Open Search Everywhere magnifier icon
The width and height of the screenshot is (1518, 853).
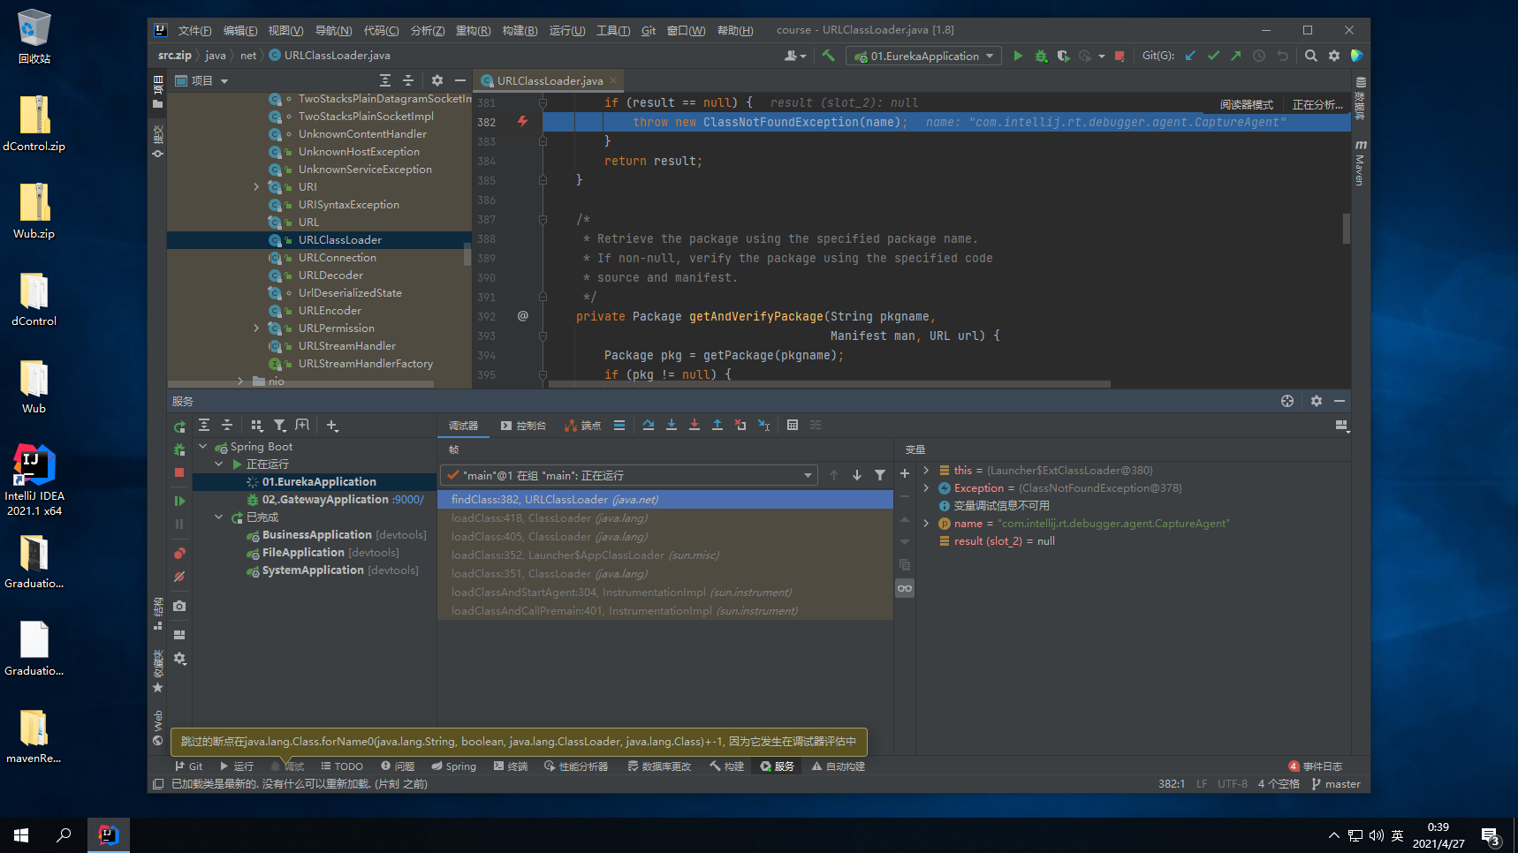coord(1311,56)
